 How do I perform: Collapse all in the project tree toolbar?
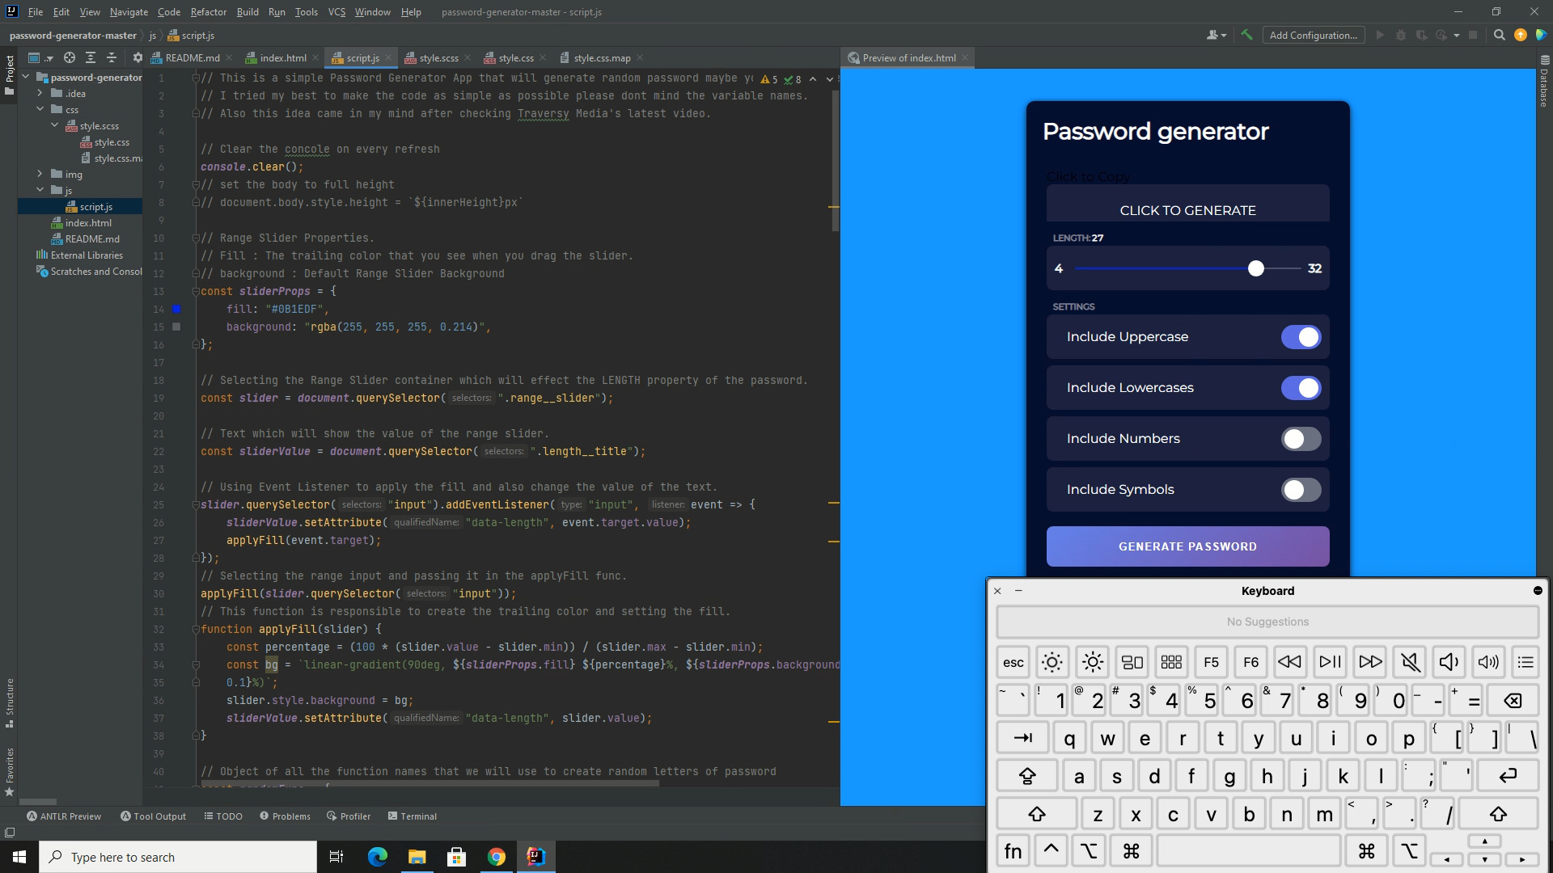(x=112, y=57)
